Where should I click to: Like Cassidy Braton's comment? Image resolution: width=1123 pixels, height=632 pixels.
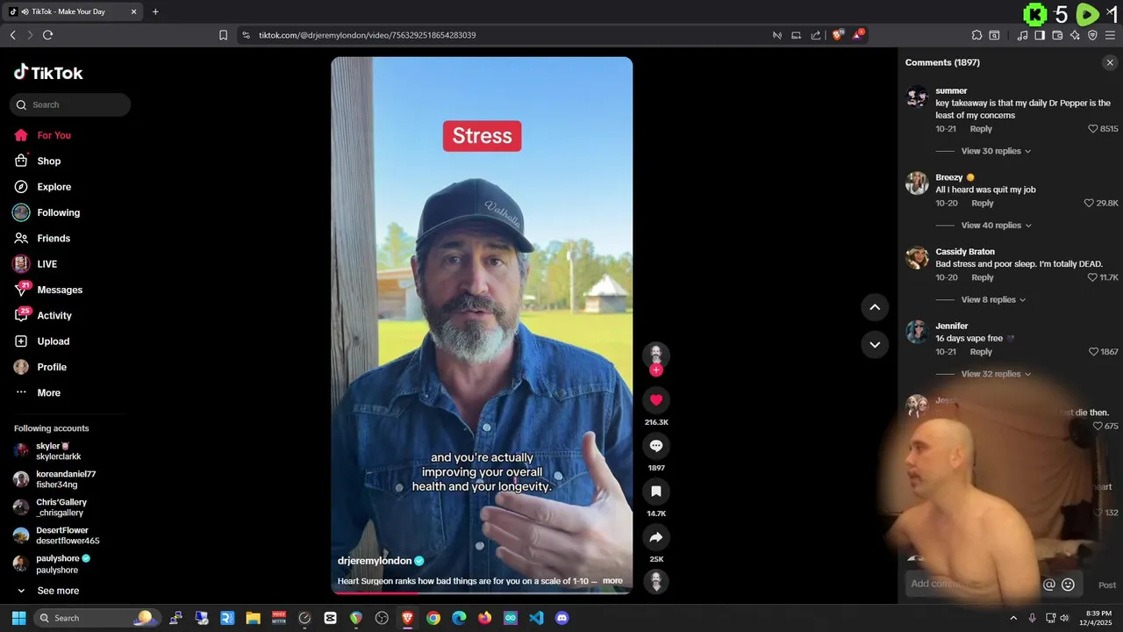pyautogui.click(x=1092, y=277)
